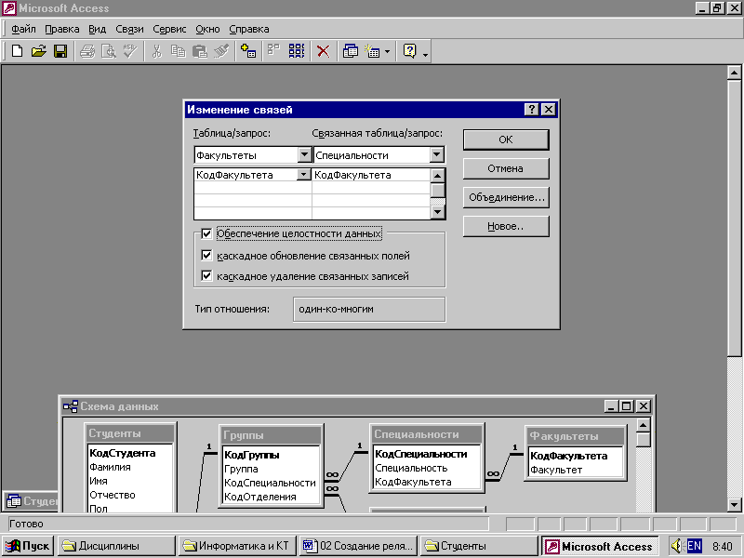Open the Факультеты table dropdown

pos(304,154)
